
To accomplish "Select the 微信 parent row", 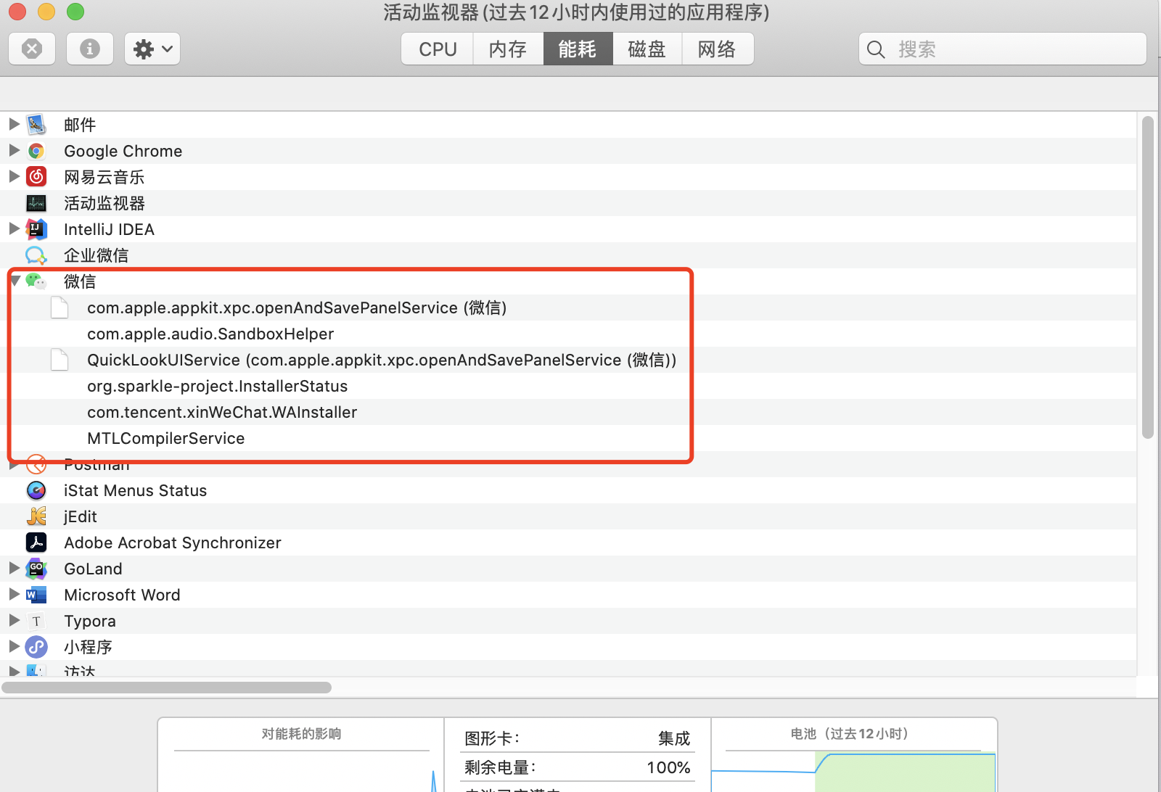I will [x=569, y=281].
